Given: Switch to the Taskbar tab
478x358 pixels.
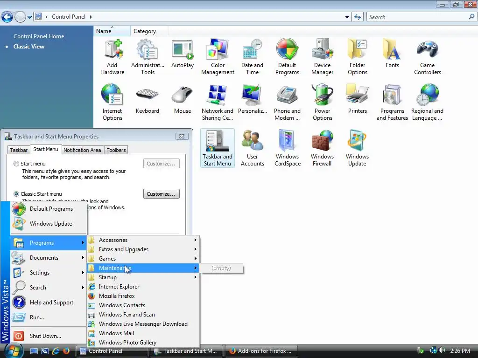Looking at the screenshot, I should coord(19,150).
